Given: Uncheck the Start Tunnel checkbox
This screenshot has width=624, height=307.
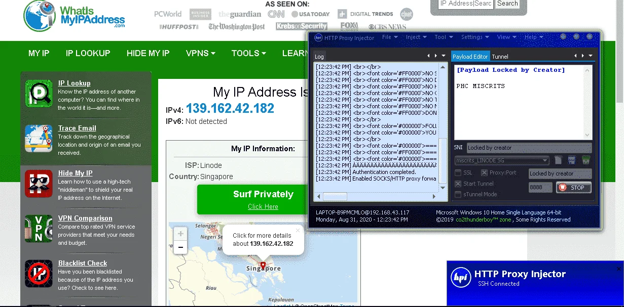Looking at the screenshot, I should click(458, 184).
